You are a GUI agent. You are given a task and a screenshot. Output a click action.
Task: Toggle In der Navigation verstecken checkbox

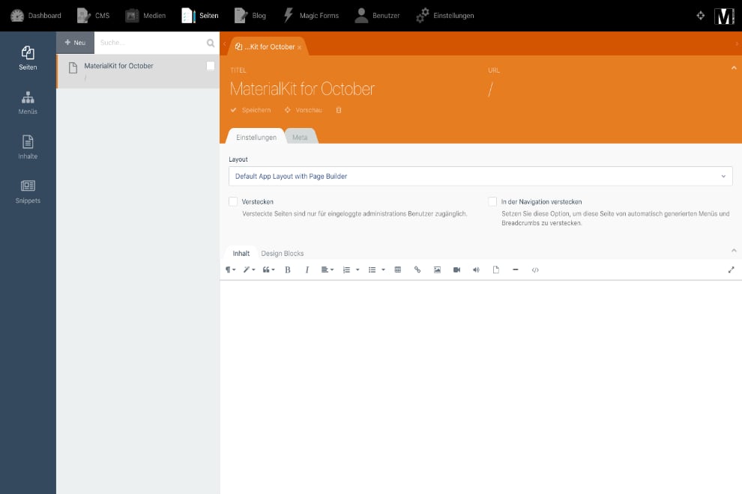[492, 202]
